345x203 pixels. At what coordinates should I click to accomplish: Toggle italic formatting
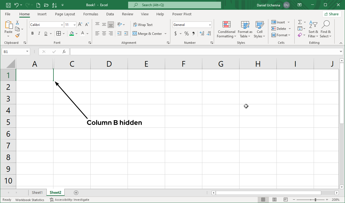[39, 33]
